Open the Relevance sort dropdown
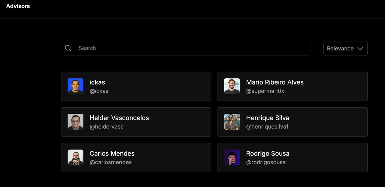This screenshot has height=187, width=385. point(346,49)
